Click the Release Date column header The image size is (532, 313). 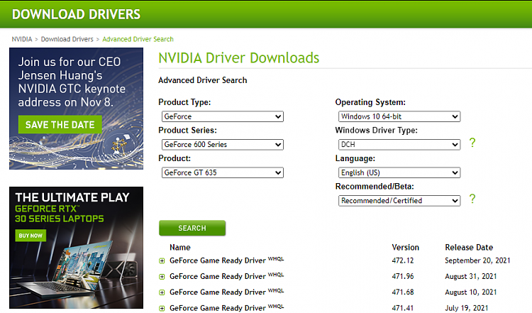tap(469, 248)
